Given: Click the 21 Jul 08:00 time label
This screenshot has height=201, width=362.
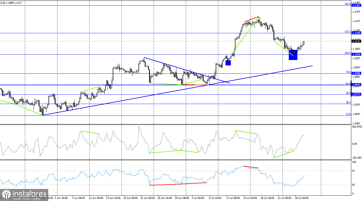Looking at the screenshot, I should (285, 198).
